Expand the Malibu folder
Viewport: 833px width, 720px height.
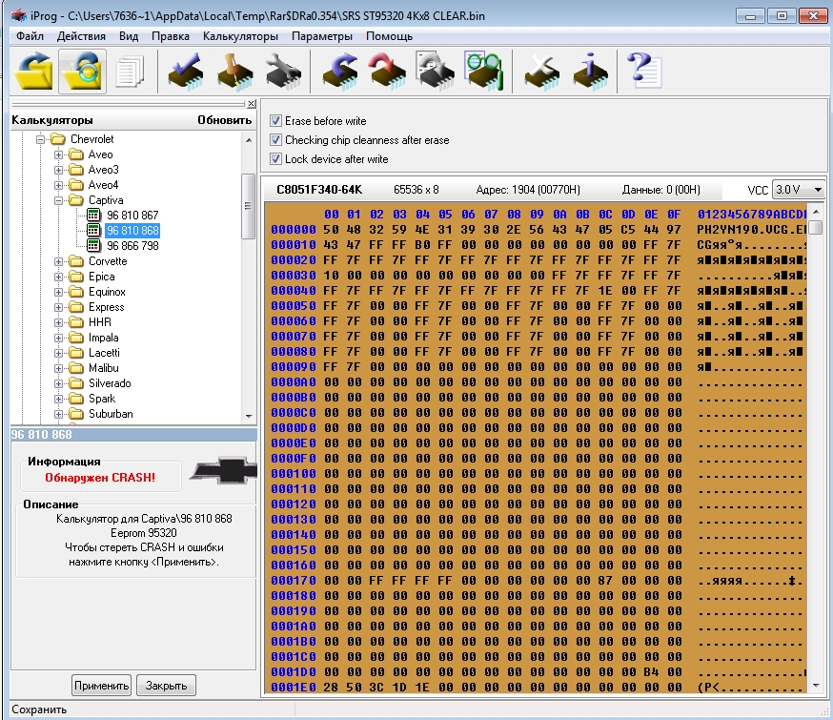point(58,369)
